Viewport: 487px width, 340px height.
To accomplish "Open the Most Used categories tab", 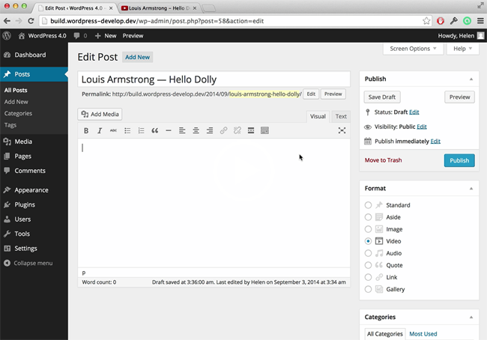I will click(423, 334).
